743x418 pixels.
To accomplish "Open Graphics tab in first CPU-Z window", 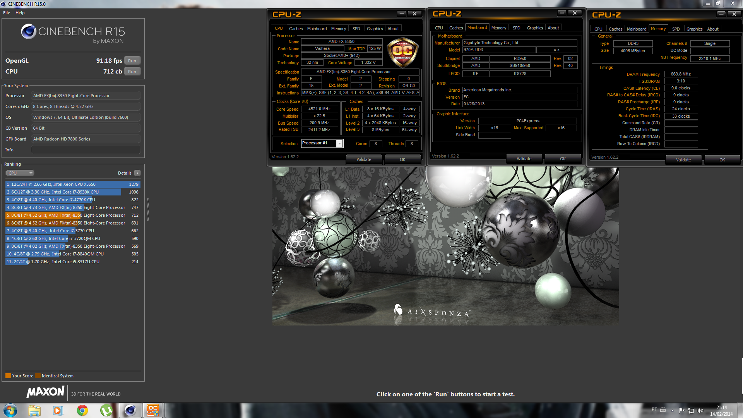I will pyautogui.click(x=375, y=29).
